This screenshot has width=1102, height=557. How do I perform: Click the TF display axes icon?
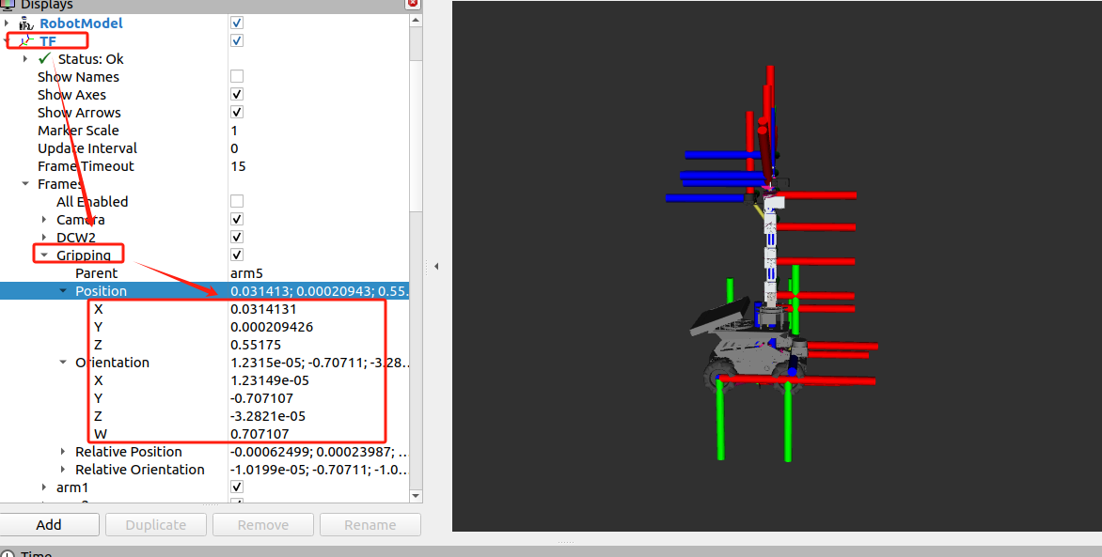pos(26,41)
